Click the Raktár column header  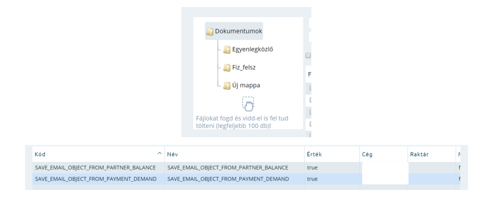point(432,154)
